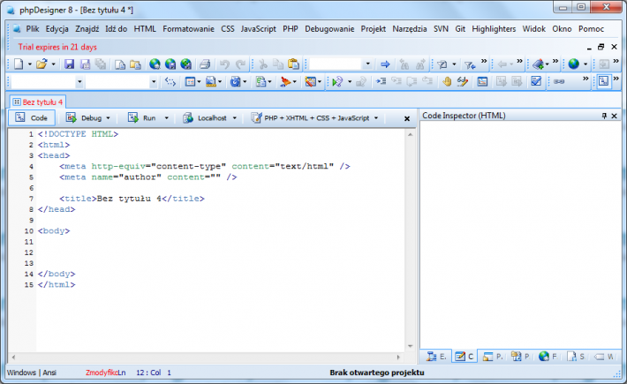The width and height of the screenshot is (627, 384).
Task: Click the horizontal scrollbar right arrow in editor
Action: 398,358
